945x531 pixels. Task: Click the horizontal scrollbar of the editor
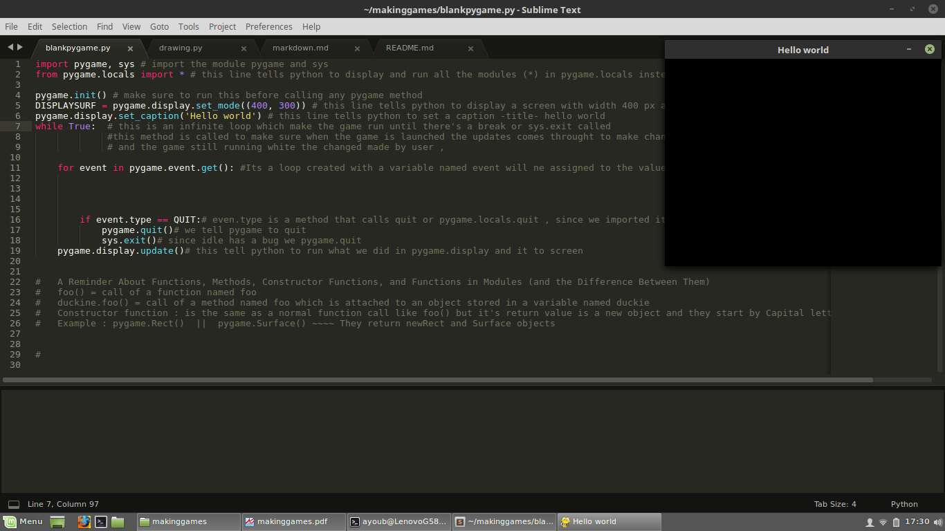[x=438, y=380]
